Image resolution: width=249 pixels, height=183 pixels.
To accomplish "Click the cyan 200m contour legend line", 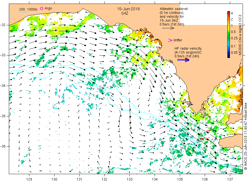I will click(23, 12).
